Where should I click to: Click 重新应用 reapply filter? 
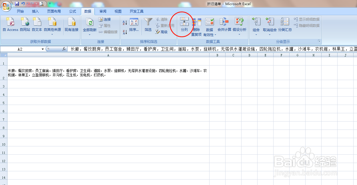coord(165,26)
